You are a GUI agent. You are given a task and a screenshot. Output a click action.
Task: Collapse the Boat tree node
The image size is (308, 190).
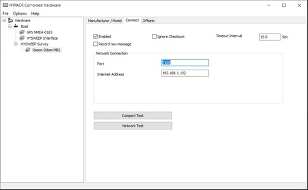[x=10, y=26]
